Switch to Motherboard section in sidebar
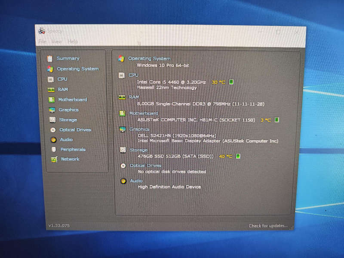The width and height of the screenshot is (344, 258). pos(73,100)
